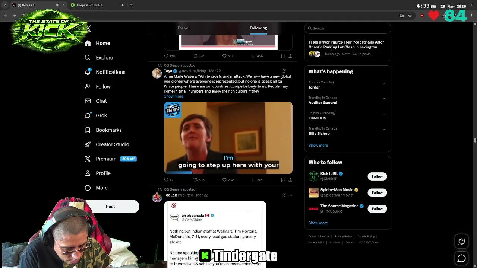This screenshot has height=268, width=477.
Task: Open Grok action on Taya's post
Action: click(x=284, y=71)
